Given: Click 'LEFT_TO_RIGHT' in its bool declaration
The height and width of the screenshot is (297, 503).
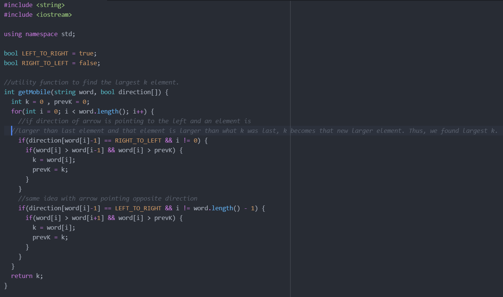Looking at the screenshot, I should point(45,54).
